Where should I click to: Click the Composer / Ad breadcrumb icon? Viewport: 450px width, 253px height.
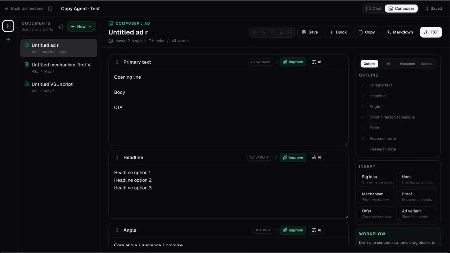pyautogui.click(x=111, y=24)
